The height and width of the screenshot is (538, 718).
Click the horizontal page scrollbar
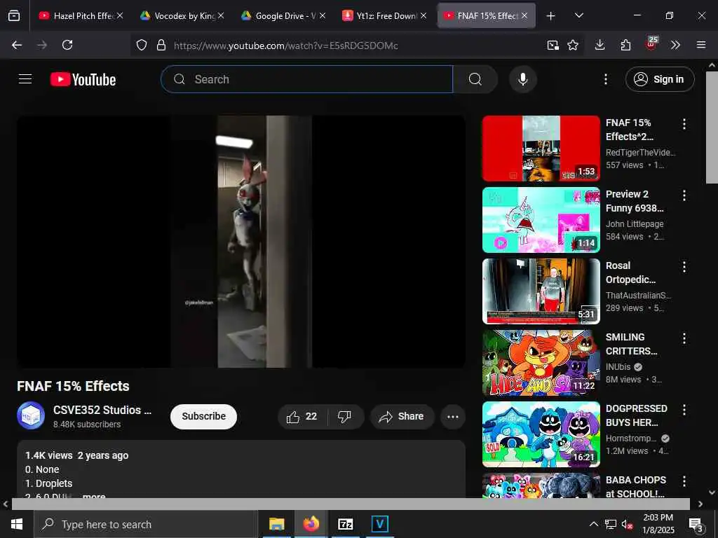(x=351, y=504)
